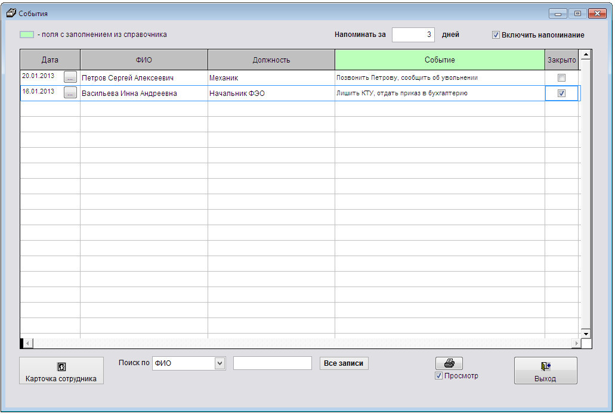Select event Лишить КТУ, отдать приказ в бухгалтерию
615x414 pixels.
(x=440, y=93)
